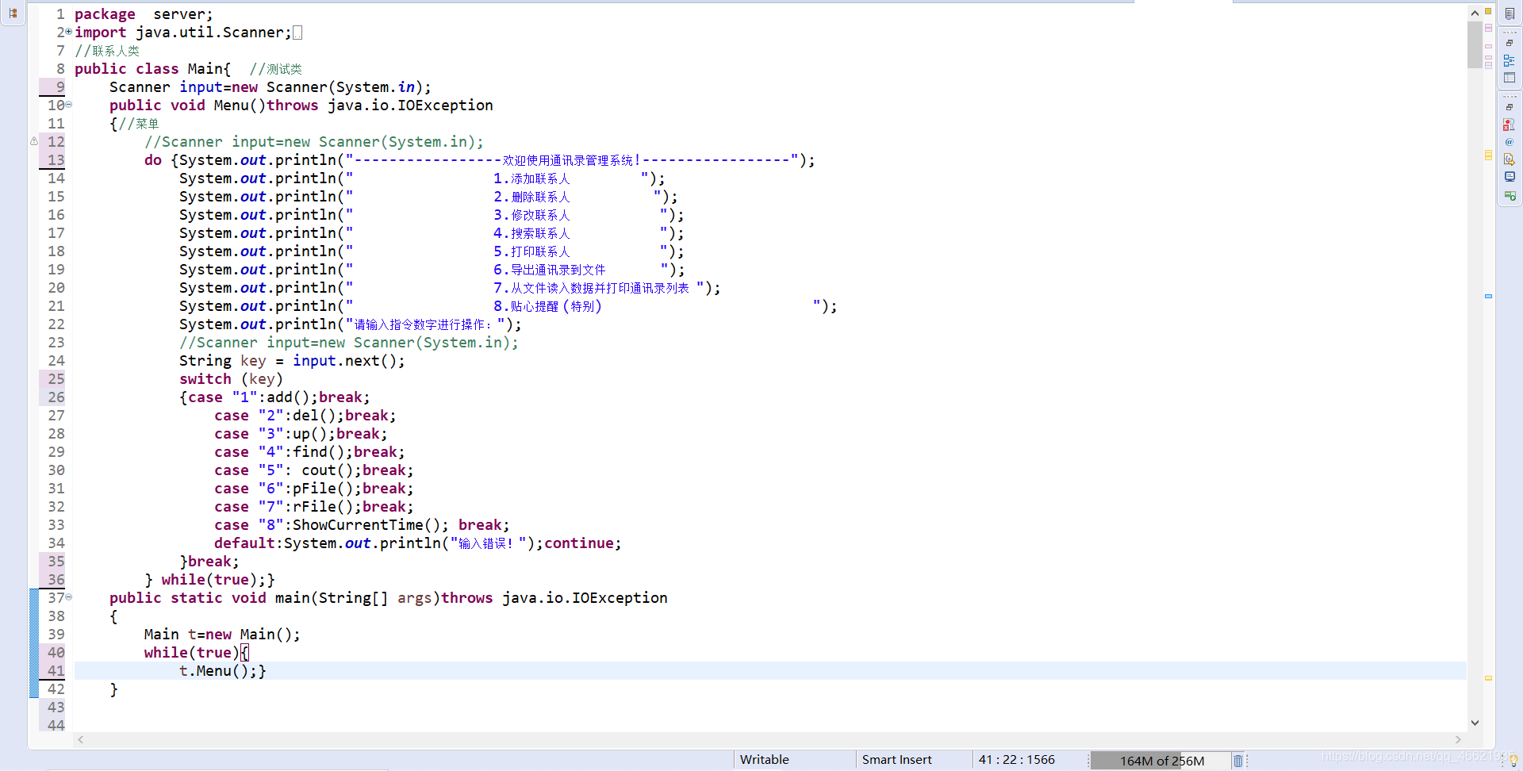Screen dimensions: 1523x771
Task: Open the Properties table view icon
Action: (1510, 78)
